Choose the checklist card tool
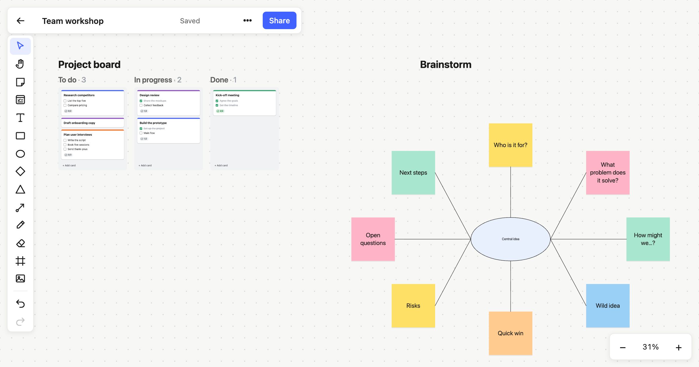The width and height of the screenshot is (699, 367). click(20, 100)
